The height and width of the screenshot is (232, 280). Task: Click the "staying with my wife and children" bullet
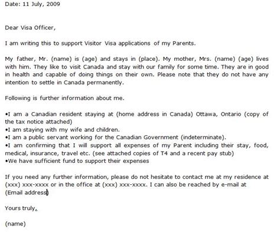[x=63, y=130]
